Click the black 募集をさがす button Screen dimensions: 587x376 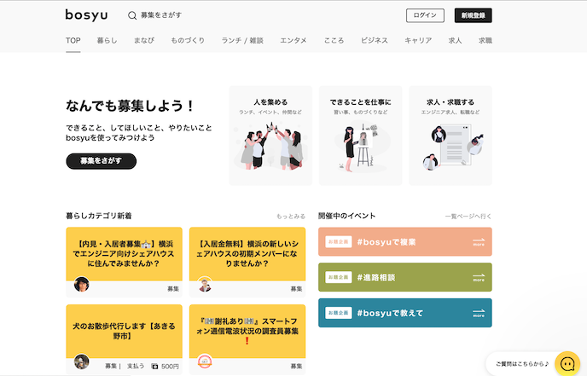[101, 160]
